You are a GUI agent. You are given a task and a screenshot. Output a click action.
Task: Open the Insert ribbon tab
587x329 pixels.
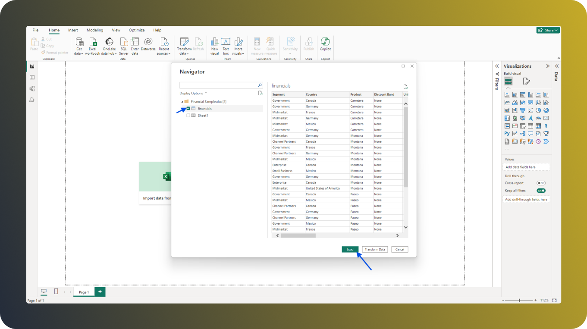(72, 30)
